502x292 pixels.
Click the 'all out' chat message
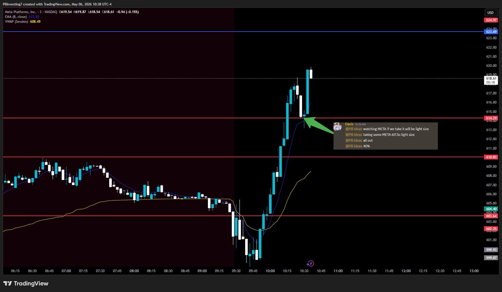[368, 141]
